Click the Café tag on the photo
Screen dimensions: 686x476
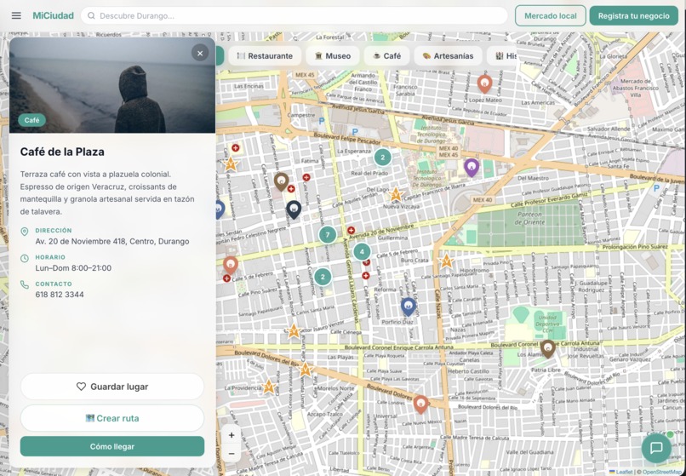tap(31, 120)
